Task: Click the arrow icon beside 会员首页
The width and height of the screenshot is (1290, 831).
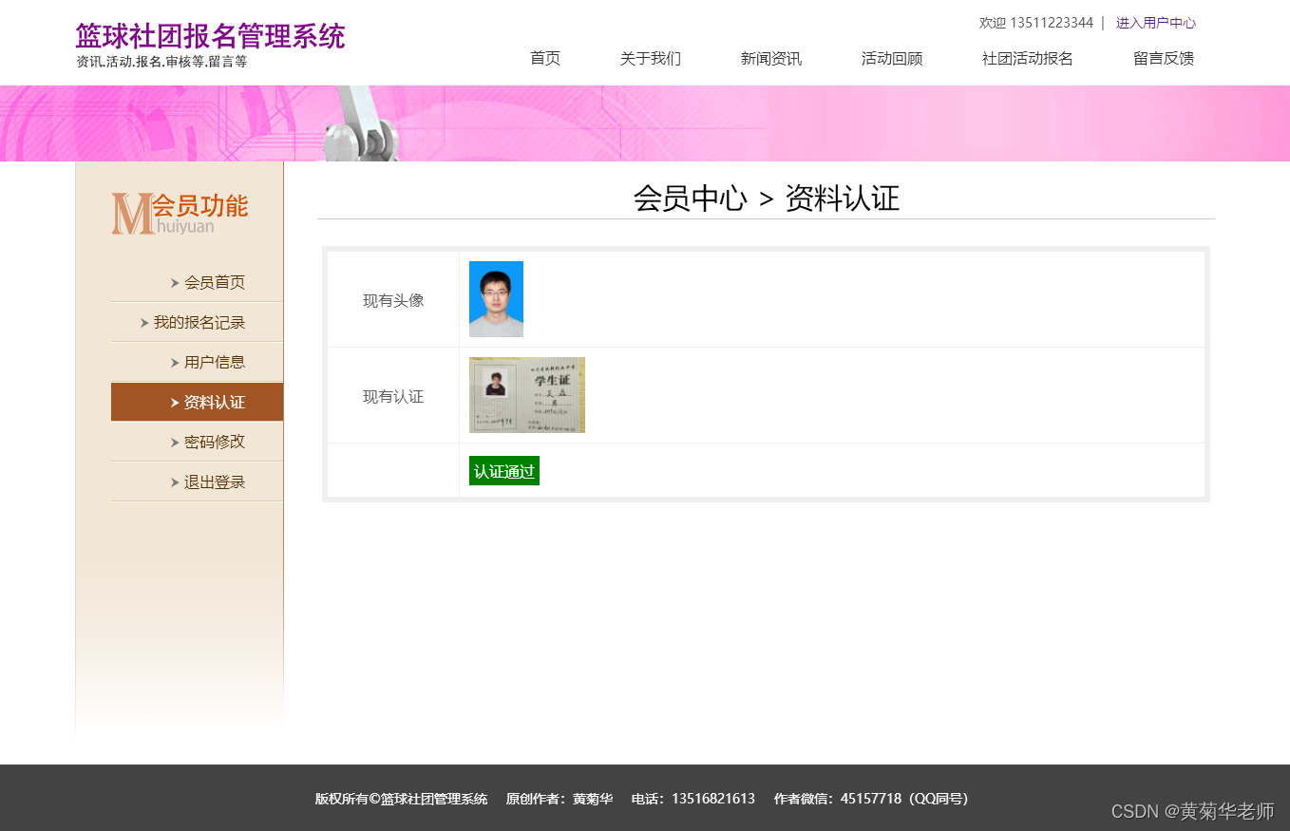Action: point(175,283)
